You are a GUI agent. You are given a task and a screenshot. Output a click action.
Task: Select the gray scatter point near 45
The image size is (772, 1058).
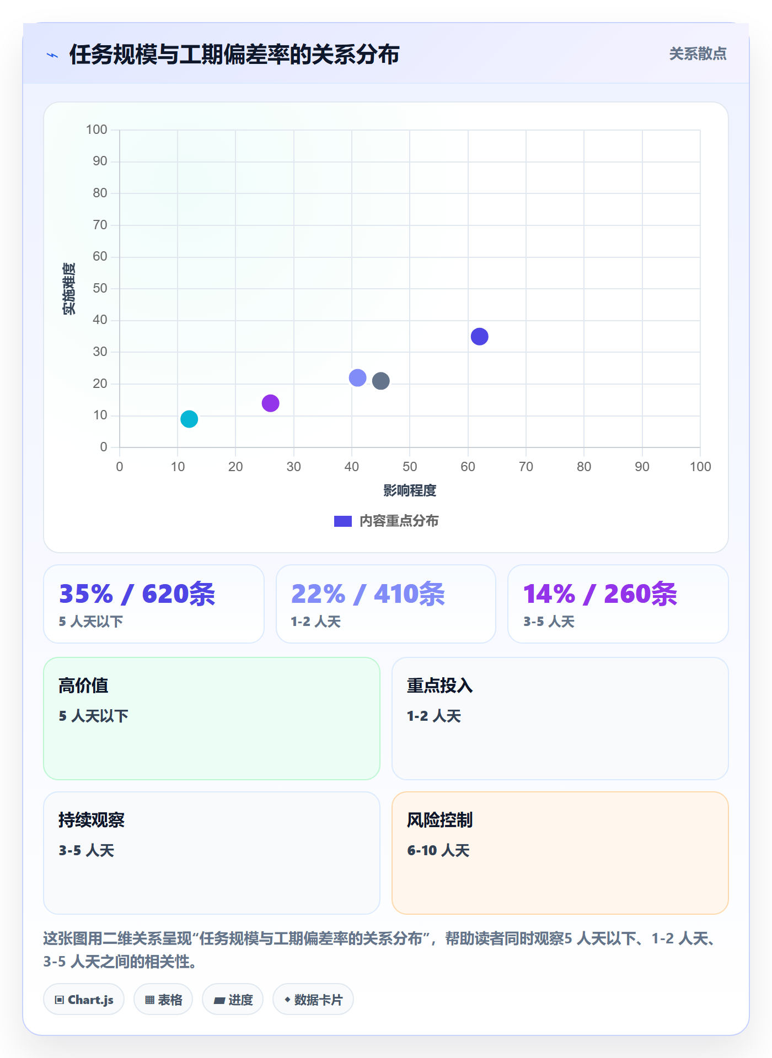381,381
